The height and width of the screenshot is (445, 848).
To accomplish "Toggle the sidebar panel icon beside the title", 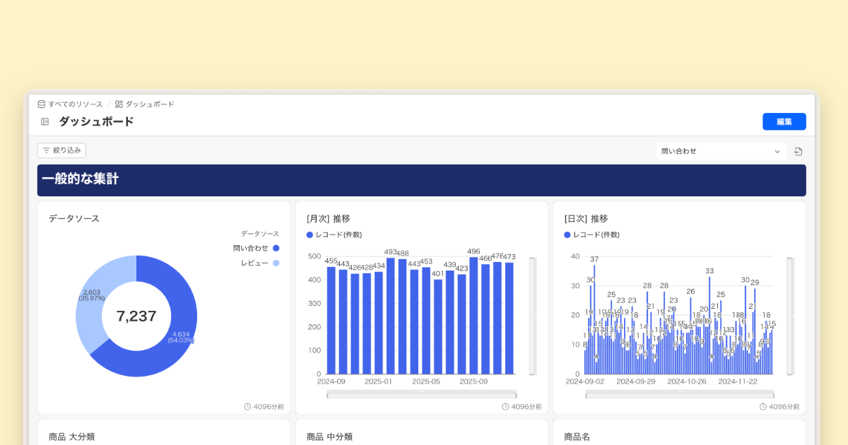I will click(x=45, y=121).
